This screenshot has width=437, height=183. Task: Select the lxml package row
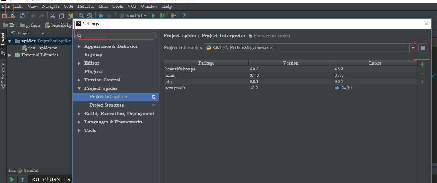click(291, 75)
